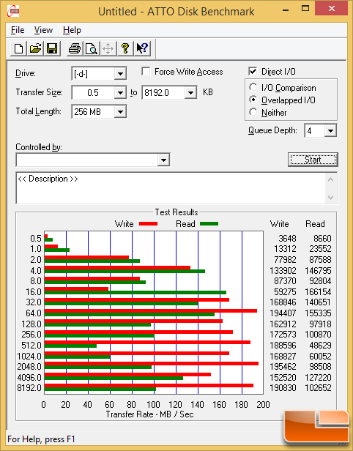The image size is (353, 451).
Task: Open a saved benchmark file icon
Action: point(35,48)
